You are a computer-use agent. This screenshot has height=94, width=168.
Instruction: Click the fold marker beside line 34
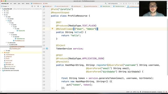pyautogui.click(x=50, y=65)
